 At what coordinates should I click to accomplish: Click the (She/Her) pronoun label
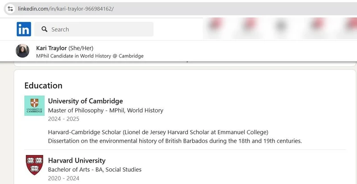81,48
